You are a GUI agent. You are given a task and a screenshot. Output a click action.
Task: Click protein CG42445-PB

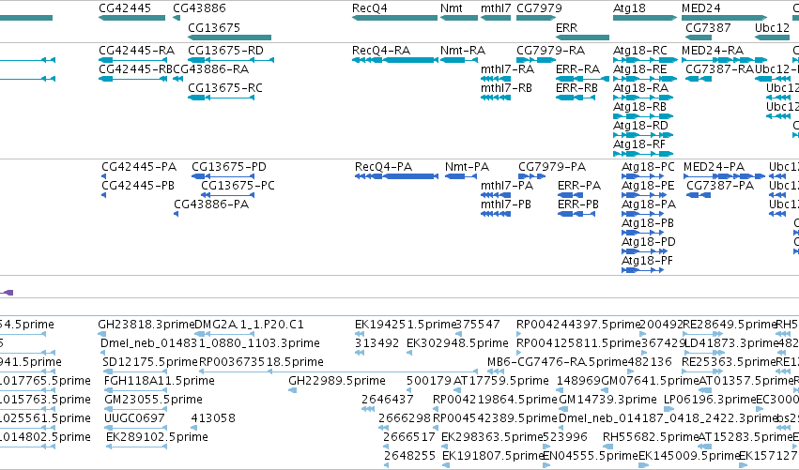104,195
